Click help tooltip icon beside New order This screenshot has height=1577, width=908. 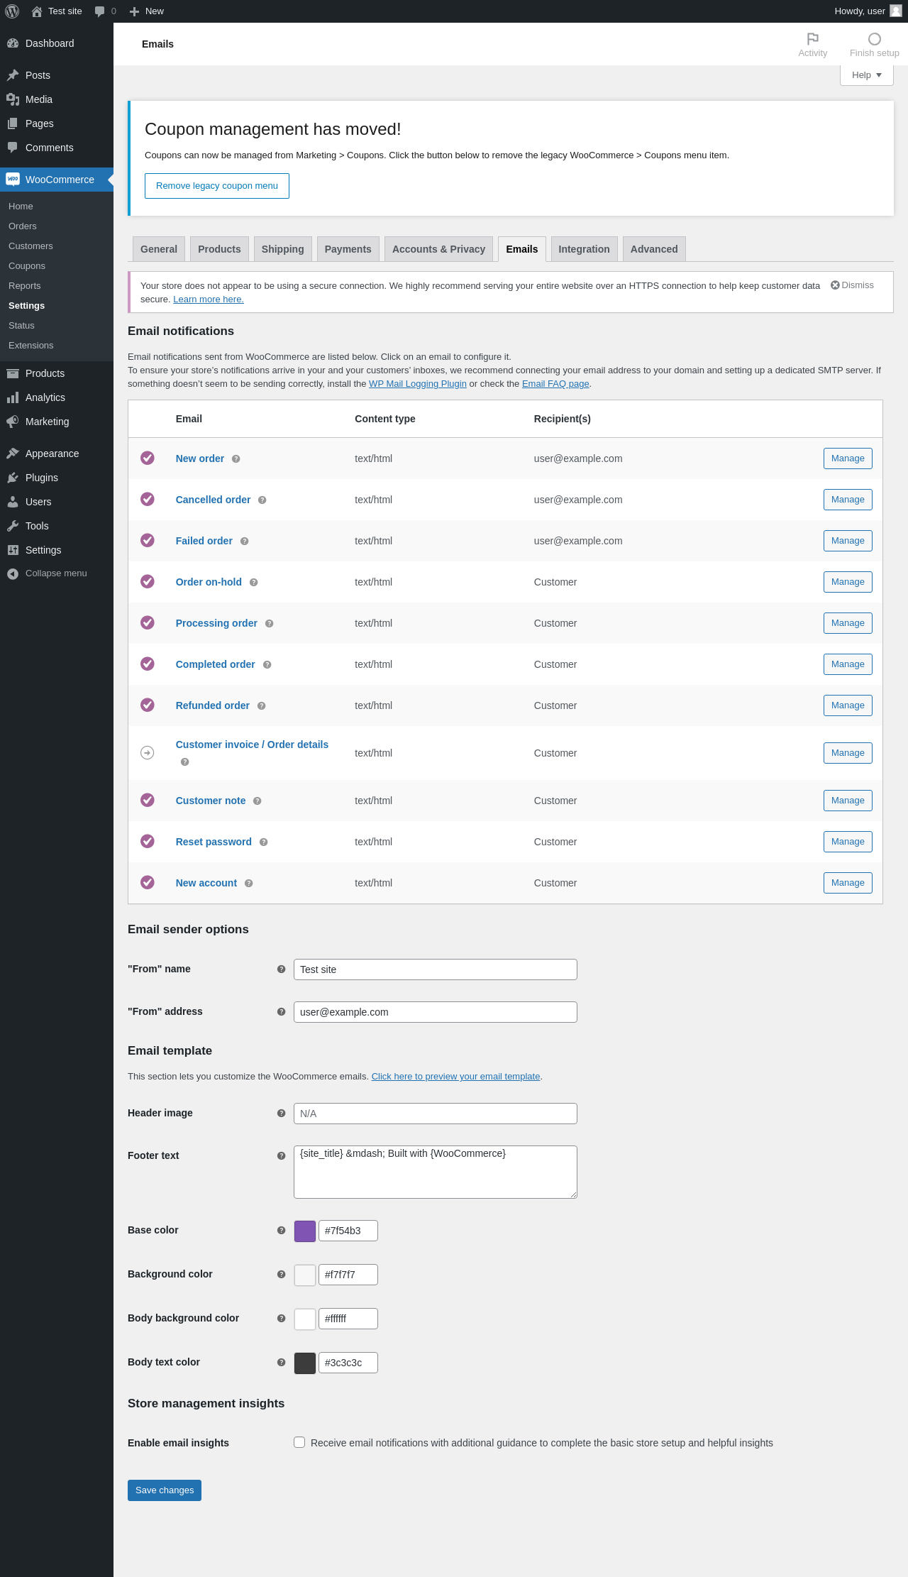236,459
